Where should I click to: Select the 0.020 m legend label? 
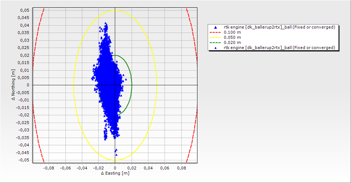[x=233, y=42]
